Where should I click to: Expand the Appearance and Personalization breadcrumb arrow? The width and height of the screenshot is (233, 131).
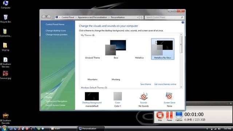click(x=109, y=17)
